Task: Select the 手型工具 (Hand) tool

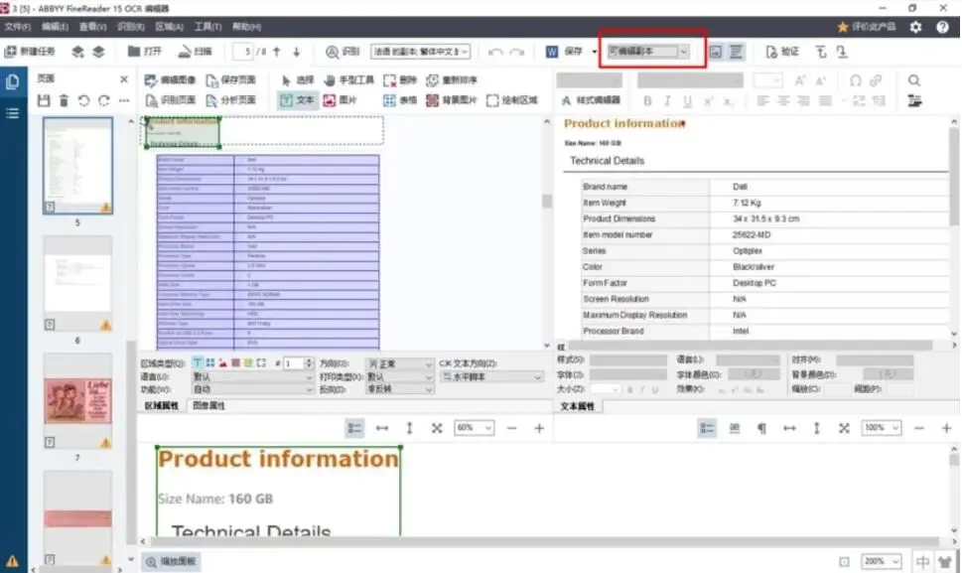Action: pos(348,80)
